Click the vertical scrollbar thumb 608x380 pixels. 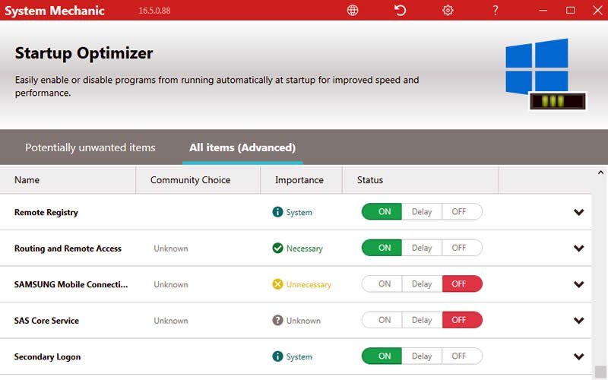tap(600, 372)
